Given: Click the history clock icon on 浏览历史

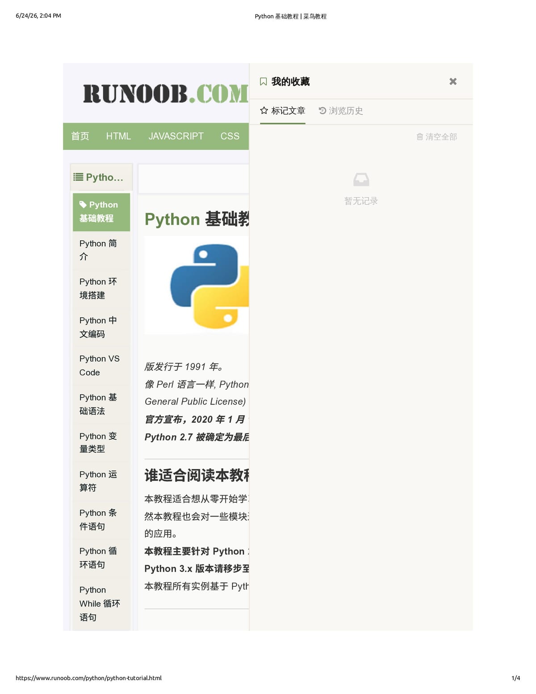Looking at the screenshot, I should point(322,110).
